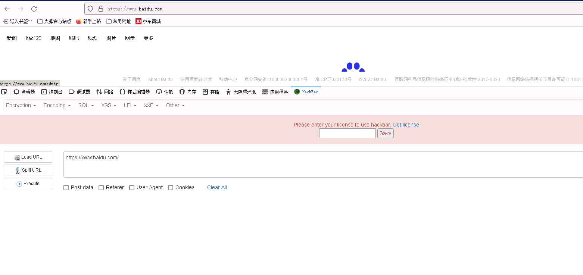583x275 pixels.
Task: Reload the page with the refresh icon
Action: pos(34,9)
